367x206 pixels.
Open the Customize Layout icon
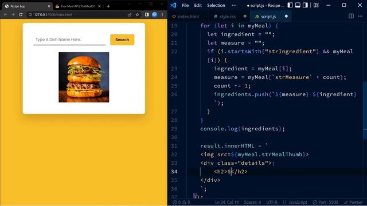(x=316, y=5)
